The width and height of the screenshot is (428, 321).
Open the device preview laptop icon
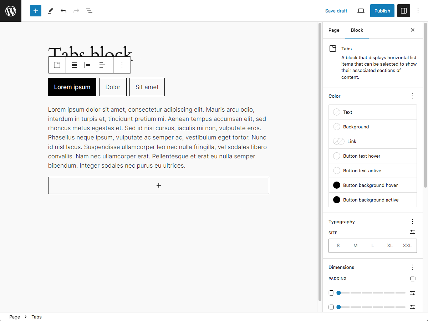[x=361, y=11]
